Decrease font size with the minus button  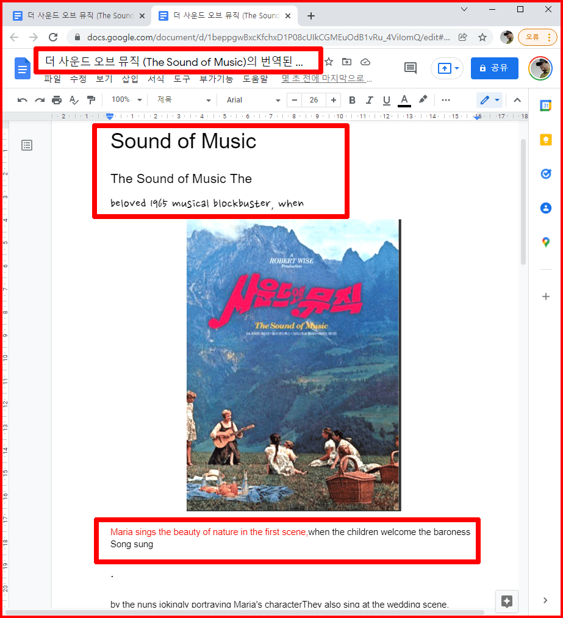(294, 100)
